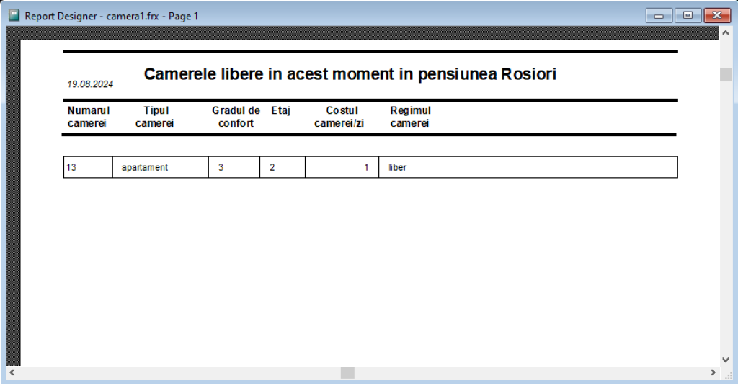The height and width of the screenshot is (384, 738).
Task: Click the Report Designer title bar icon
Action: [14, 15]
